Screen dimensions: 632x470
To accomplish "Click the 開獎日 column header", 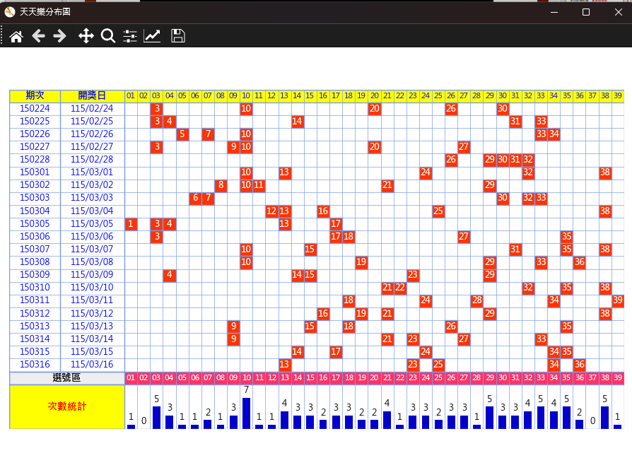I will pos(92,96).
